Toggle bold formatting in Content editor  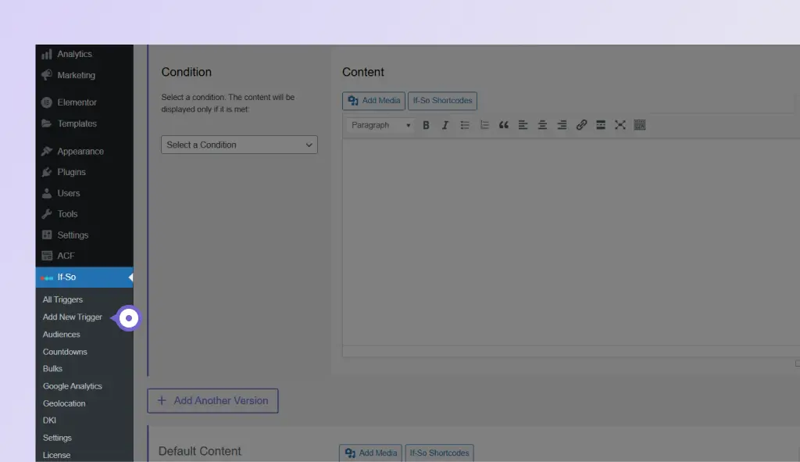coord(426,125)
